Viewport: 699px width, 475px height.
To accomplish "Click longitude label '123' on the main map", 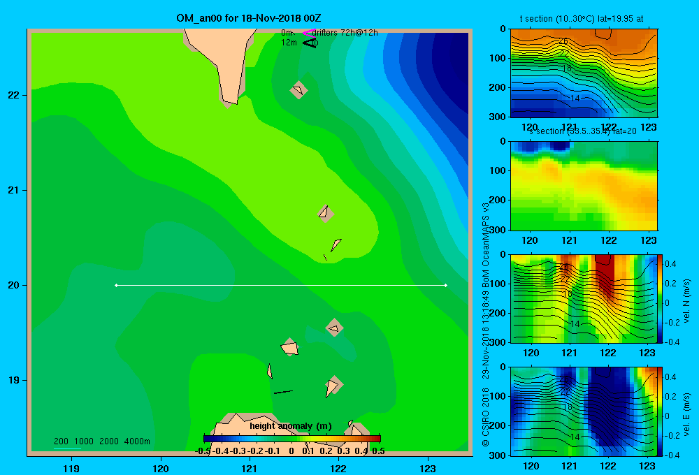I will click(x=428, y=468).
